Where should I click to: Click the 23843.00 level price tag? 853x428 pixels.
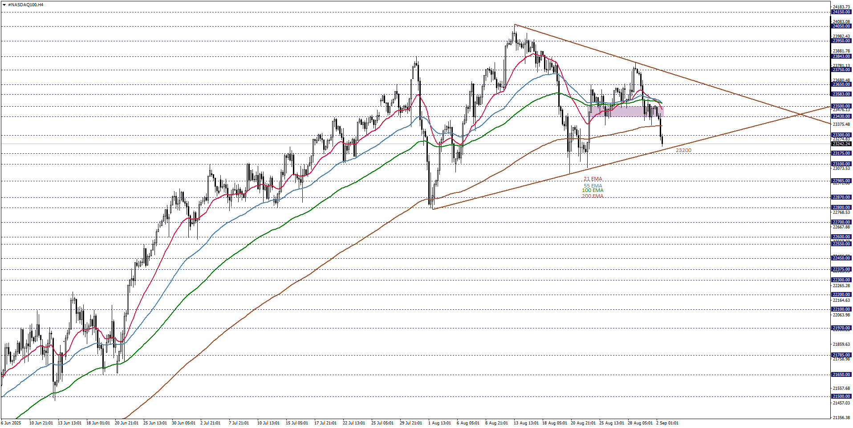(x=841, y=56)
